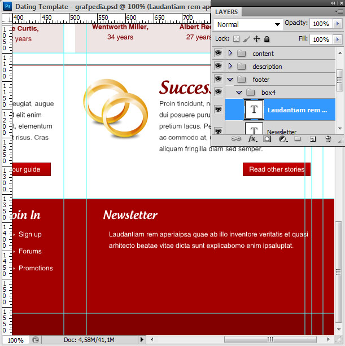This screenshot has width=345, height=346.
Task: Toggle visibility of box4 group
Action: tap(218, 92)
